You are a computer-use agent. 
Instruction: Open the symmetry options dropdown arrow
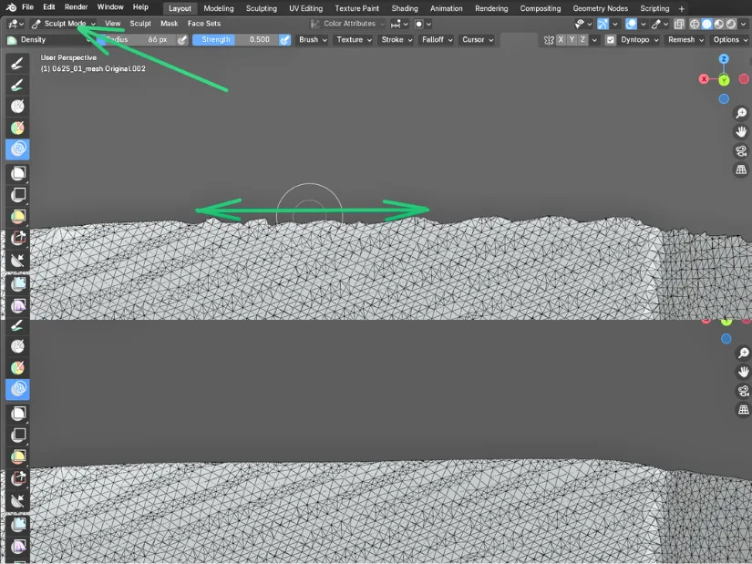[x=594, y=40]
